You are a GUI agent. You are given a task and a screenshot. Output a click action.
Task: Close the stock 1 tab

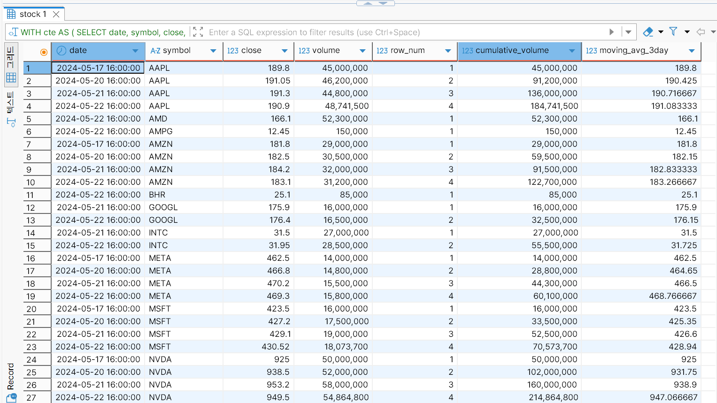(x=56, y=14)
